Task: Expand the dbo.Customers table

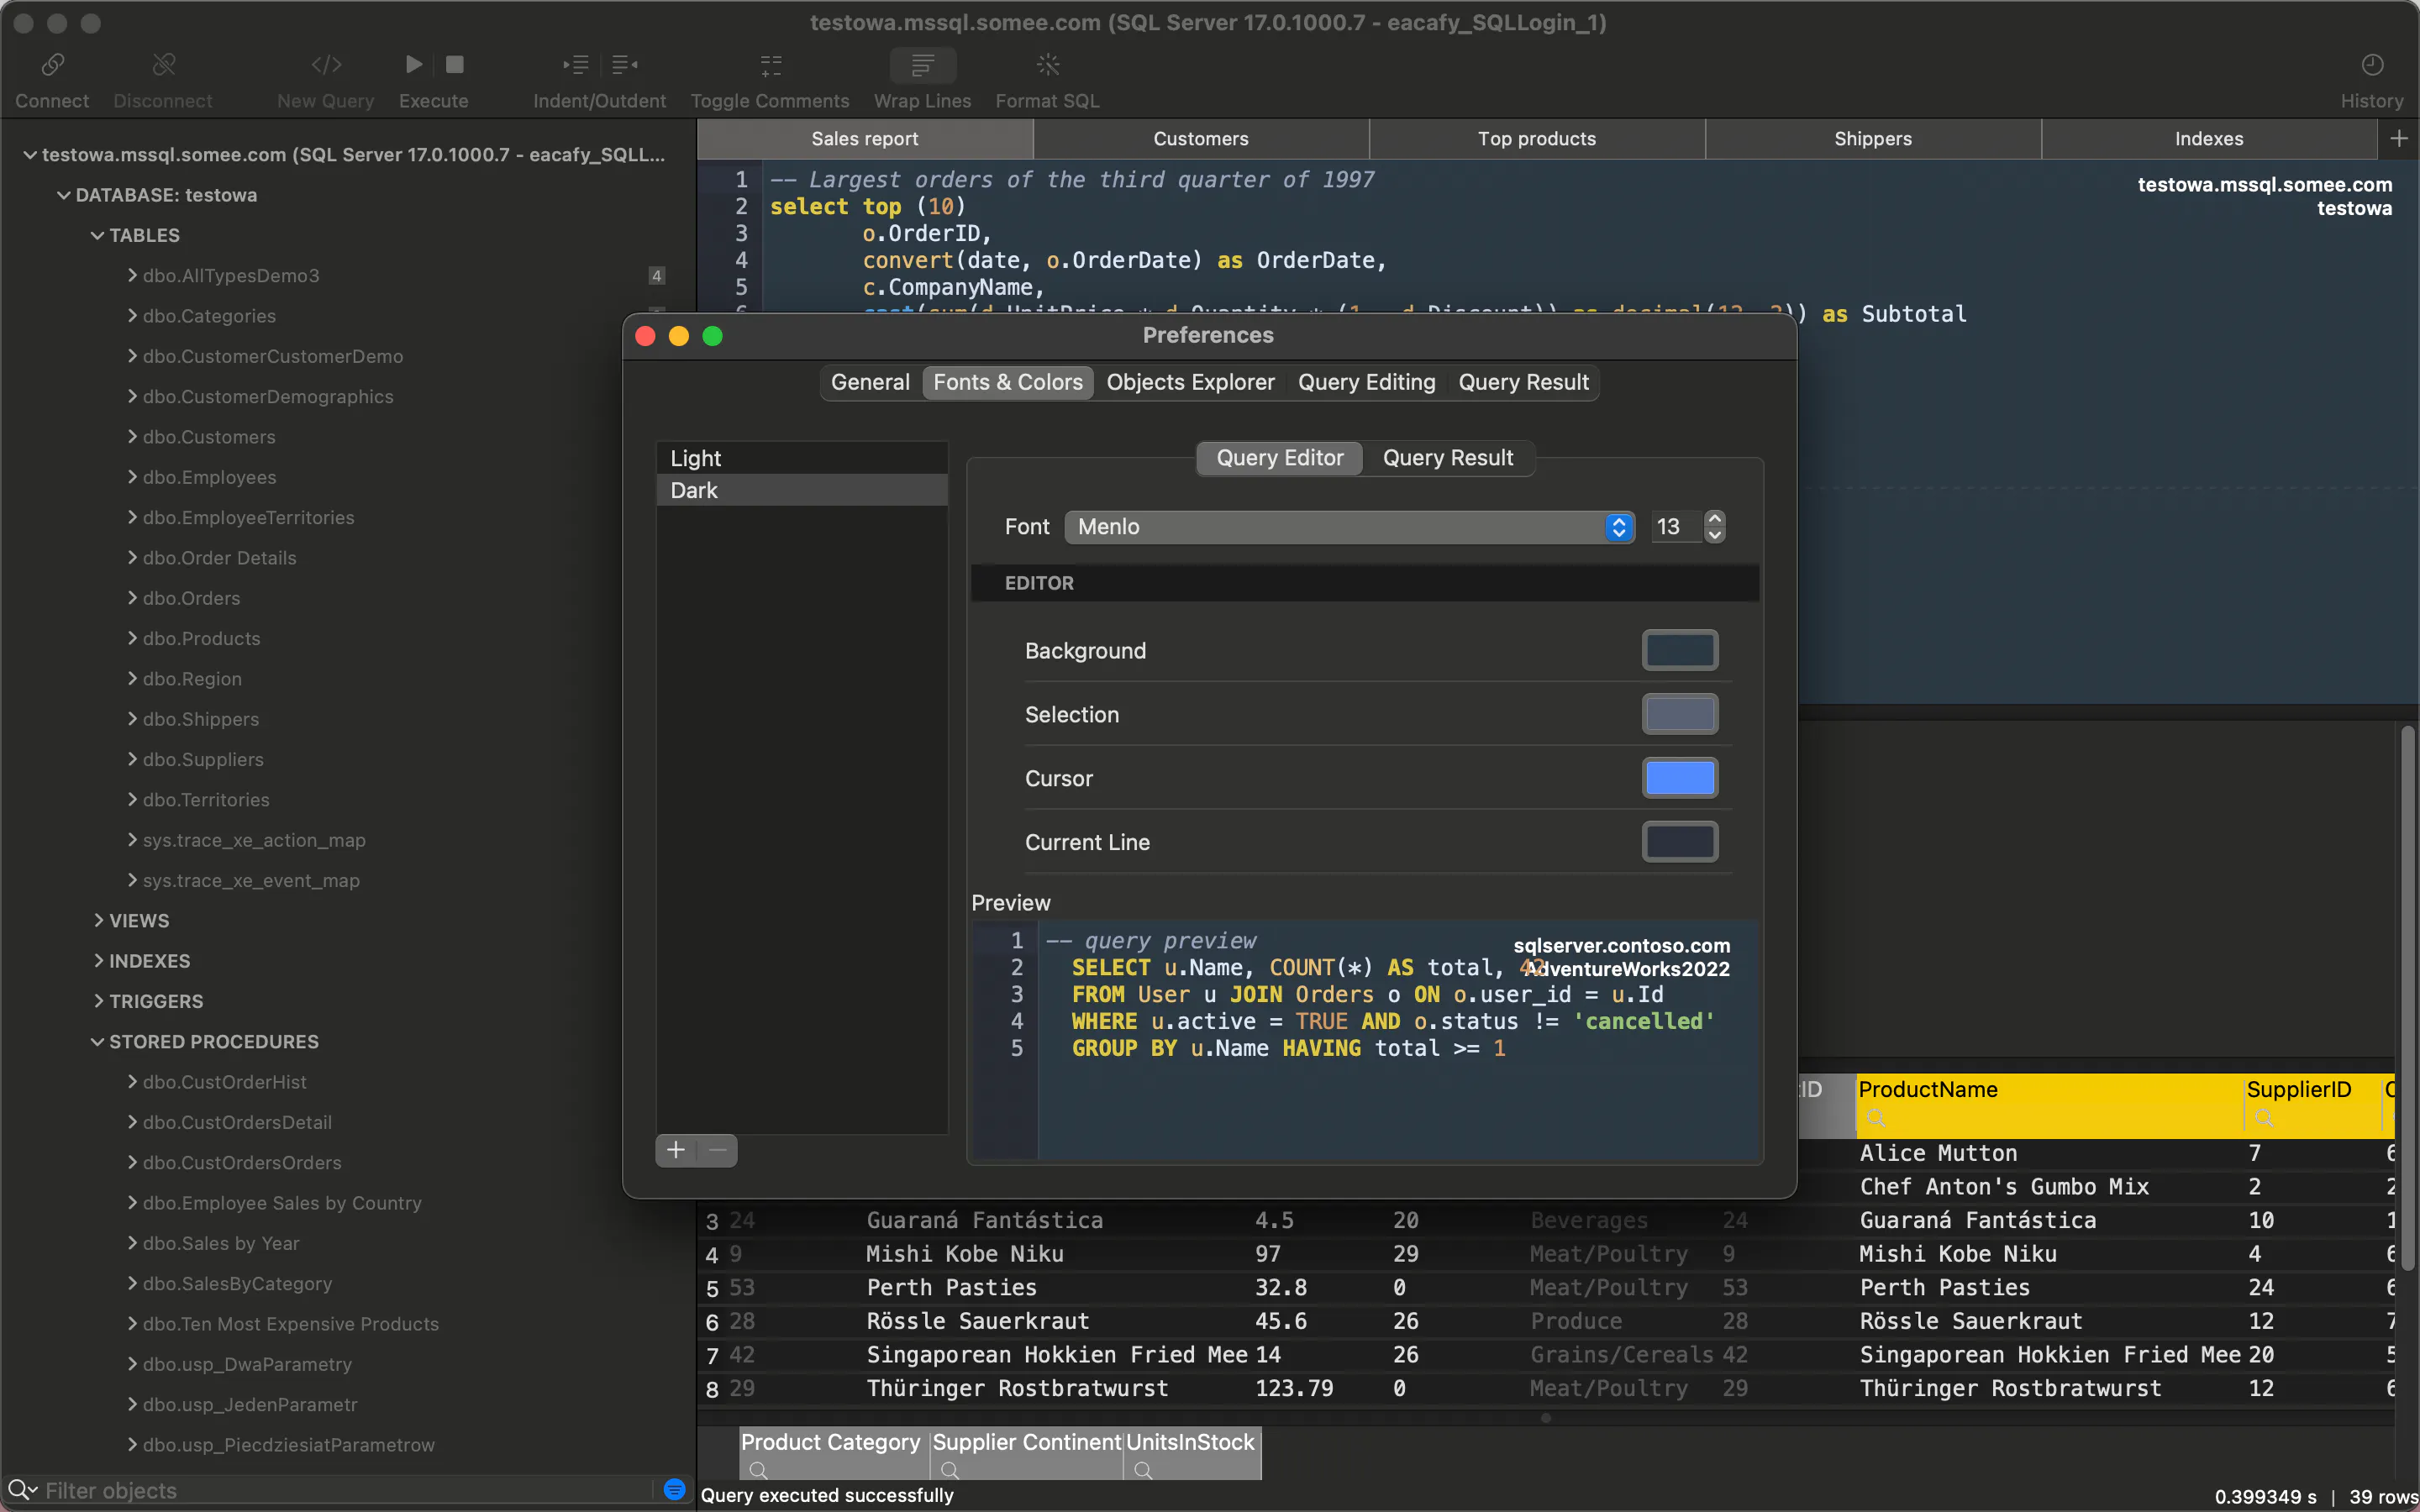Action: point(132,436)
